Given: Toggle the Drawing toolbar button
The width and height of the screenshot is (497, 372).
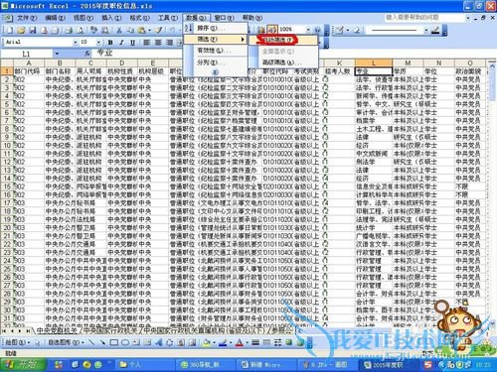Looking at the screenshot, I should tap(272, 30).
